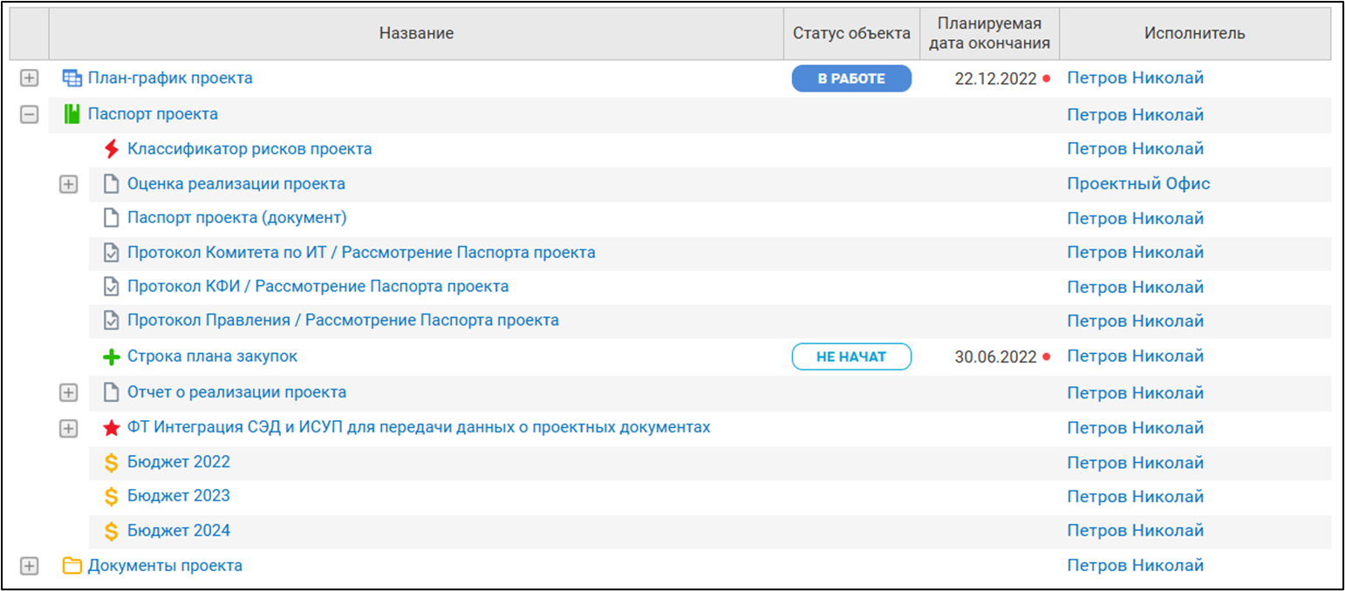The width and height of the screenshot is (1345, 591).
Task: Click the red lightning icon for Классификатор рисков
Action: coord(111,149)
